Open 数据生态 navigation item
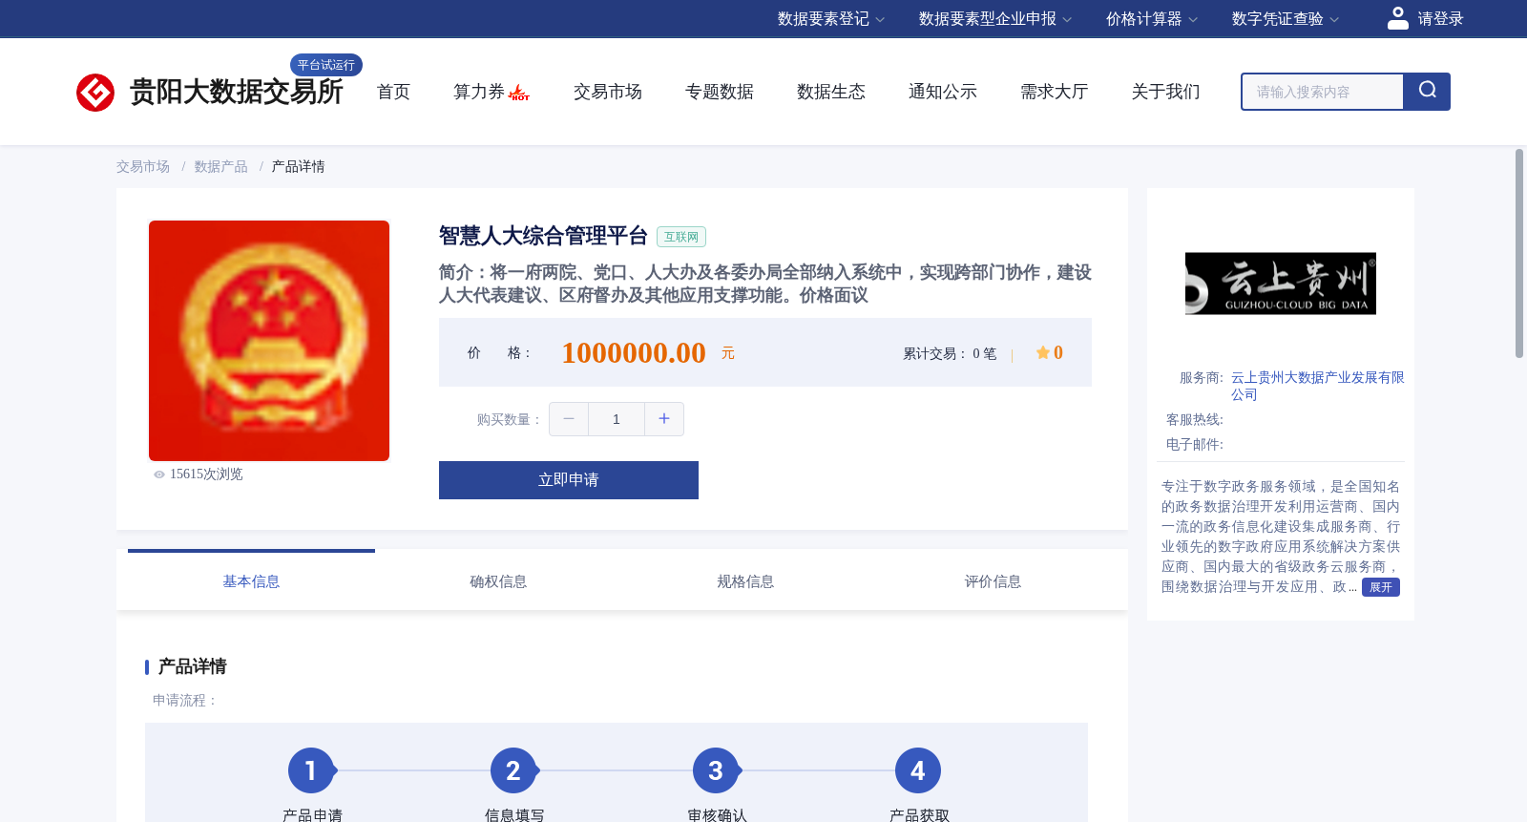 pos(831,92)
